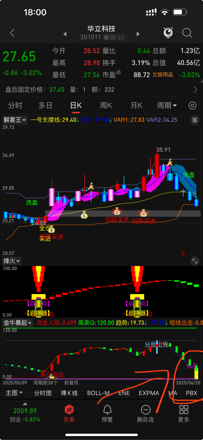Switch to 周K tab
The height and width of the screenshot is (440, 203).
tap(106, 106)
